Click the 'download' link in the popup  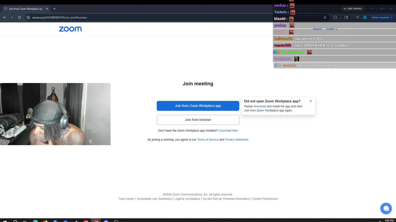coord(260,106)
